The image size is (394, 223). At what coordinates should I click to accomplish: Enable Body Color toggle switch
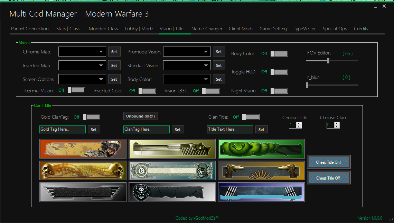pyautogui.click(x=279, y=54)
